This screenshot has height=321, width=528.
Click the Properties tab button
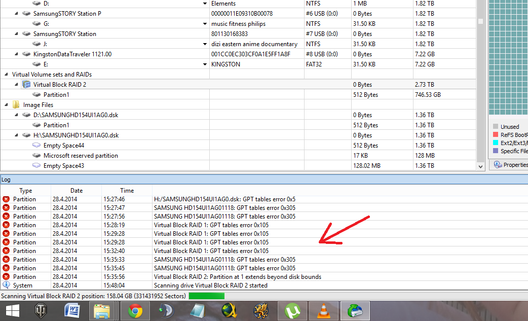510,165
